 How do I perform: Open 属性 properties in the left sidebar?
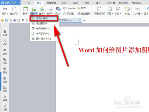click(5, 70)
